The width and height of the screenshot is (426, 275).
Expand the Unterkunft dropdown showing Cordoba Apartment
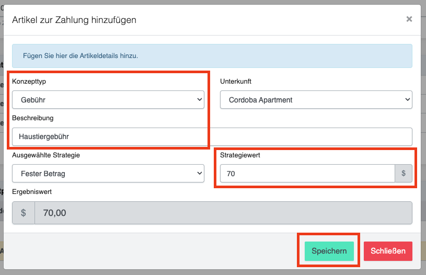(x=316, y=100)
